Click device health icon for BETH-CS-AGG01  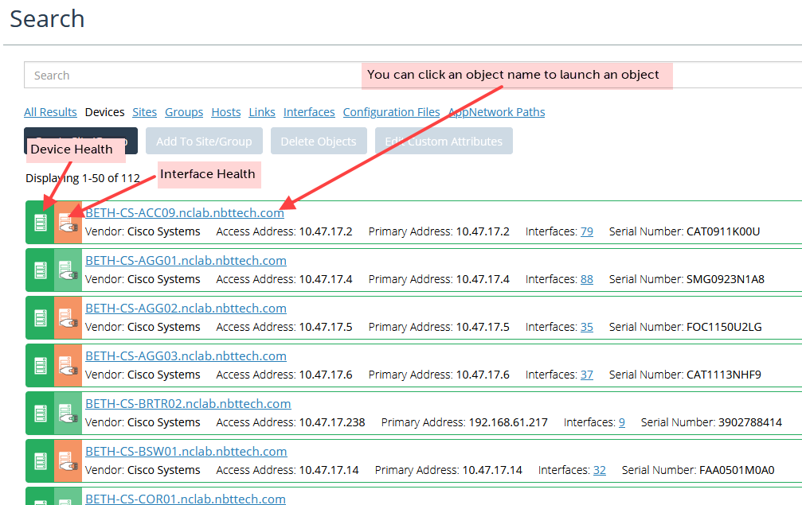[40, 270]
